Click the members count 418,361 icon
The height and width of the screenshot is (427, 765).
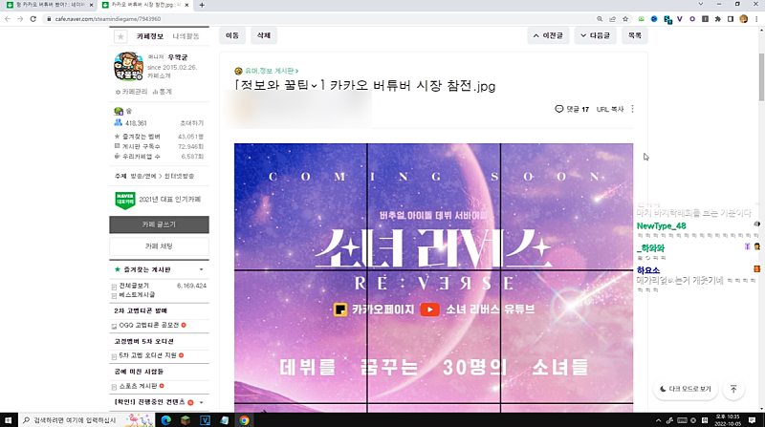coord(118,123)
